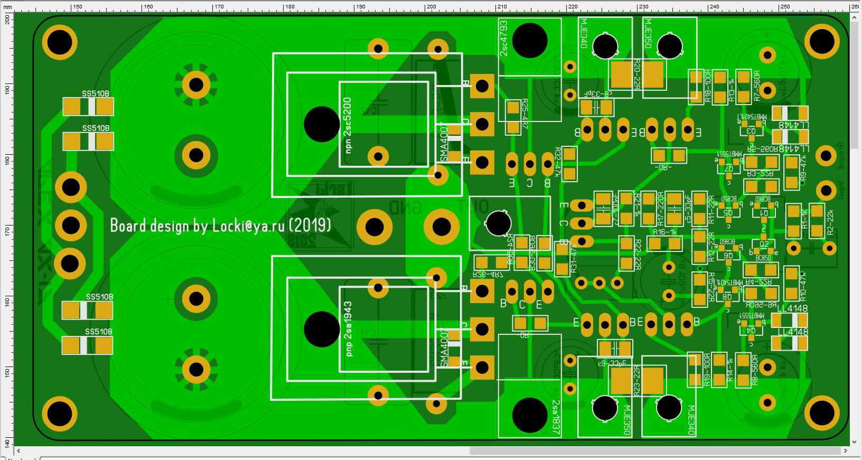Click the R18-100R resistor label

tap(708, 86)
